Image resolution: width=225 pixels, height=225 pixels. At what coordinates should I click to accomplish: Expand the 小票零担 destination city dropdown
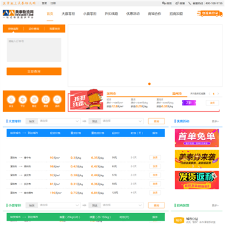coord(122,205)
